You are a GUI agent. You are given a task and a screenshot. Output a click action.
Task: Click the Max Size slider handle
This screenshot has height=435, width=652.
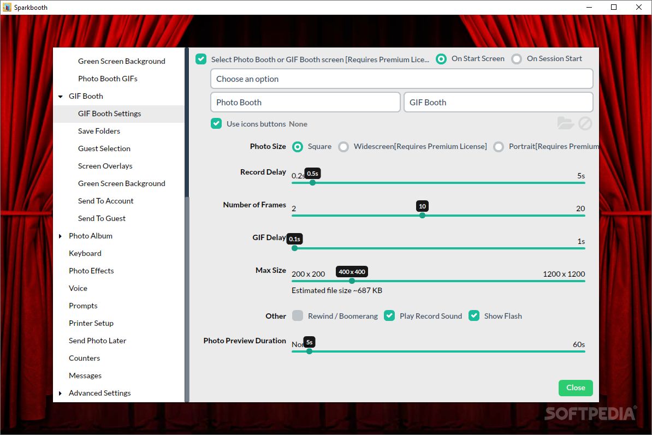(x=352, y=281)
